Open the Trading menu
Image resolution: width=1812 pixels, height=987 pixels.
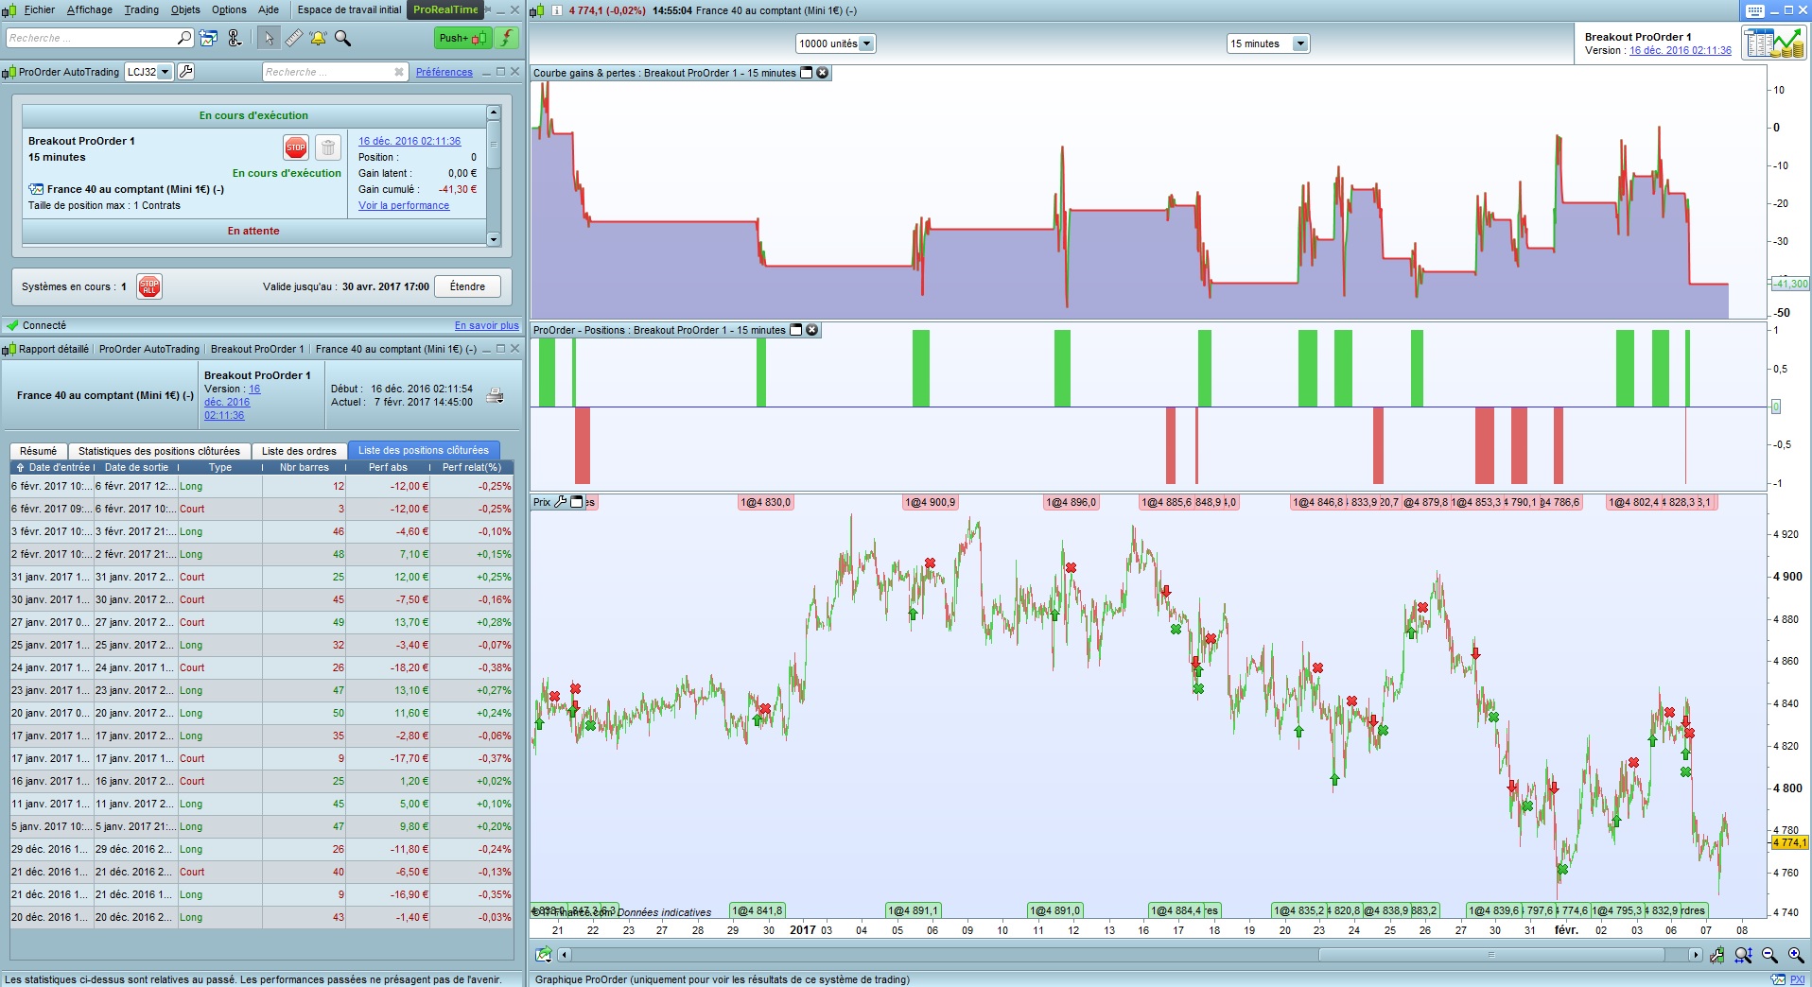[x=141, y=9]
